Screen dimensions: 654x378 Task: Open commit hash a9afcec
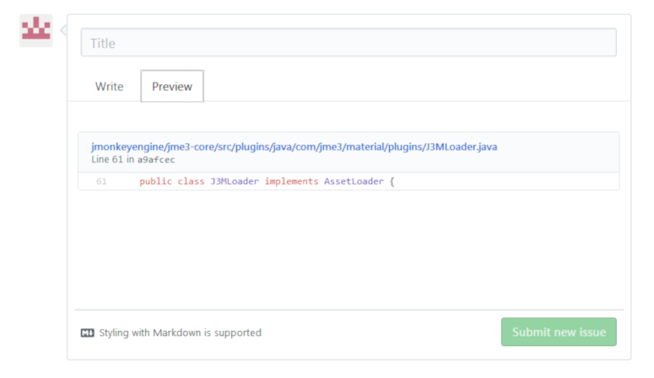(156, 159)
